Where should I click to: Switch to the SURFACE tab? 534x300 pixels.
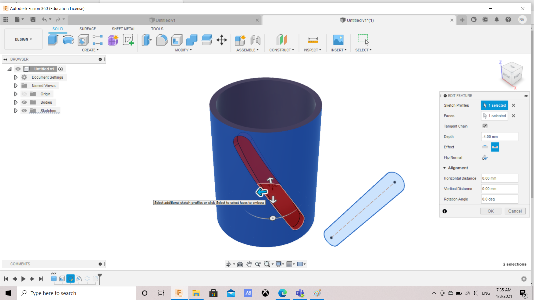pyautogui.click(x=88, y=29)
